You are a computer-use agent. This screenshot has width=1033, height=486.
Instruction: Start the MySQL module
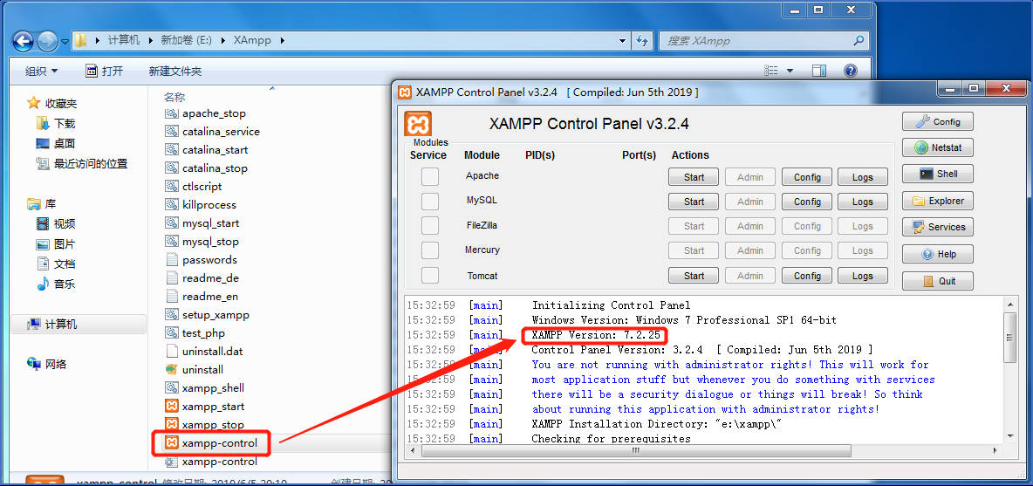[x=694, y=202]
